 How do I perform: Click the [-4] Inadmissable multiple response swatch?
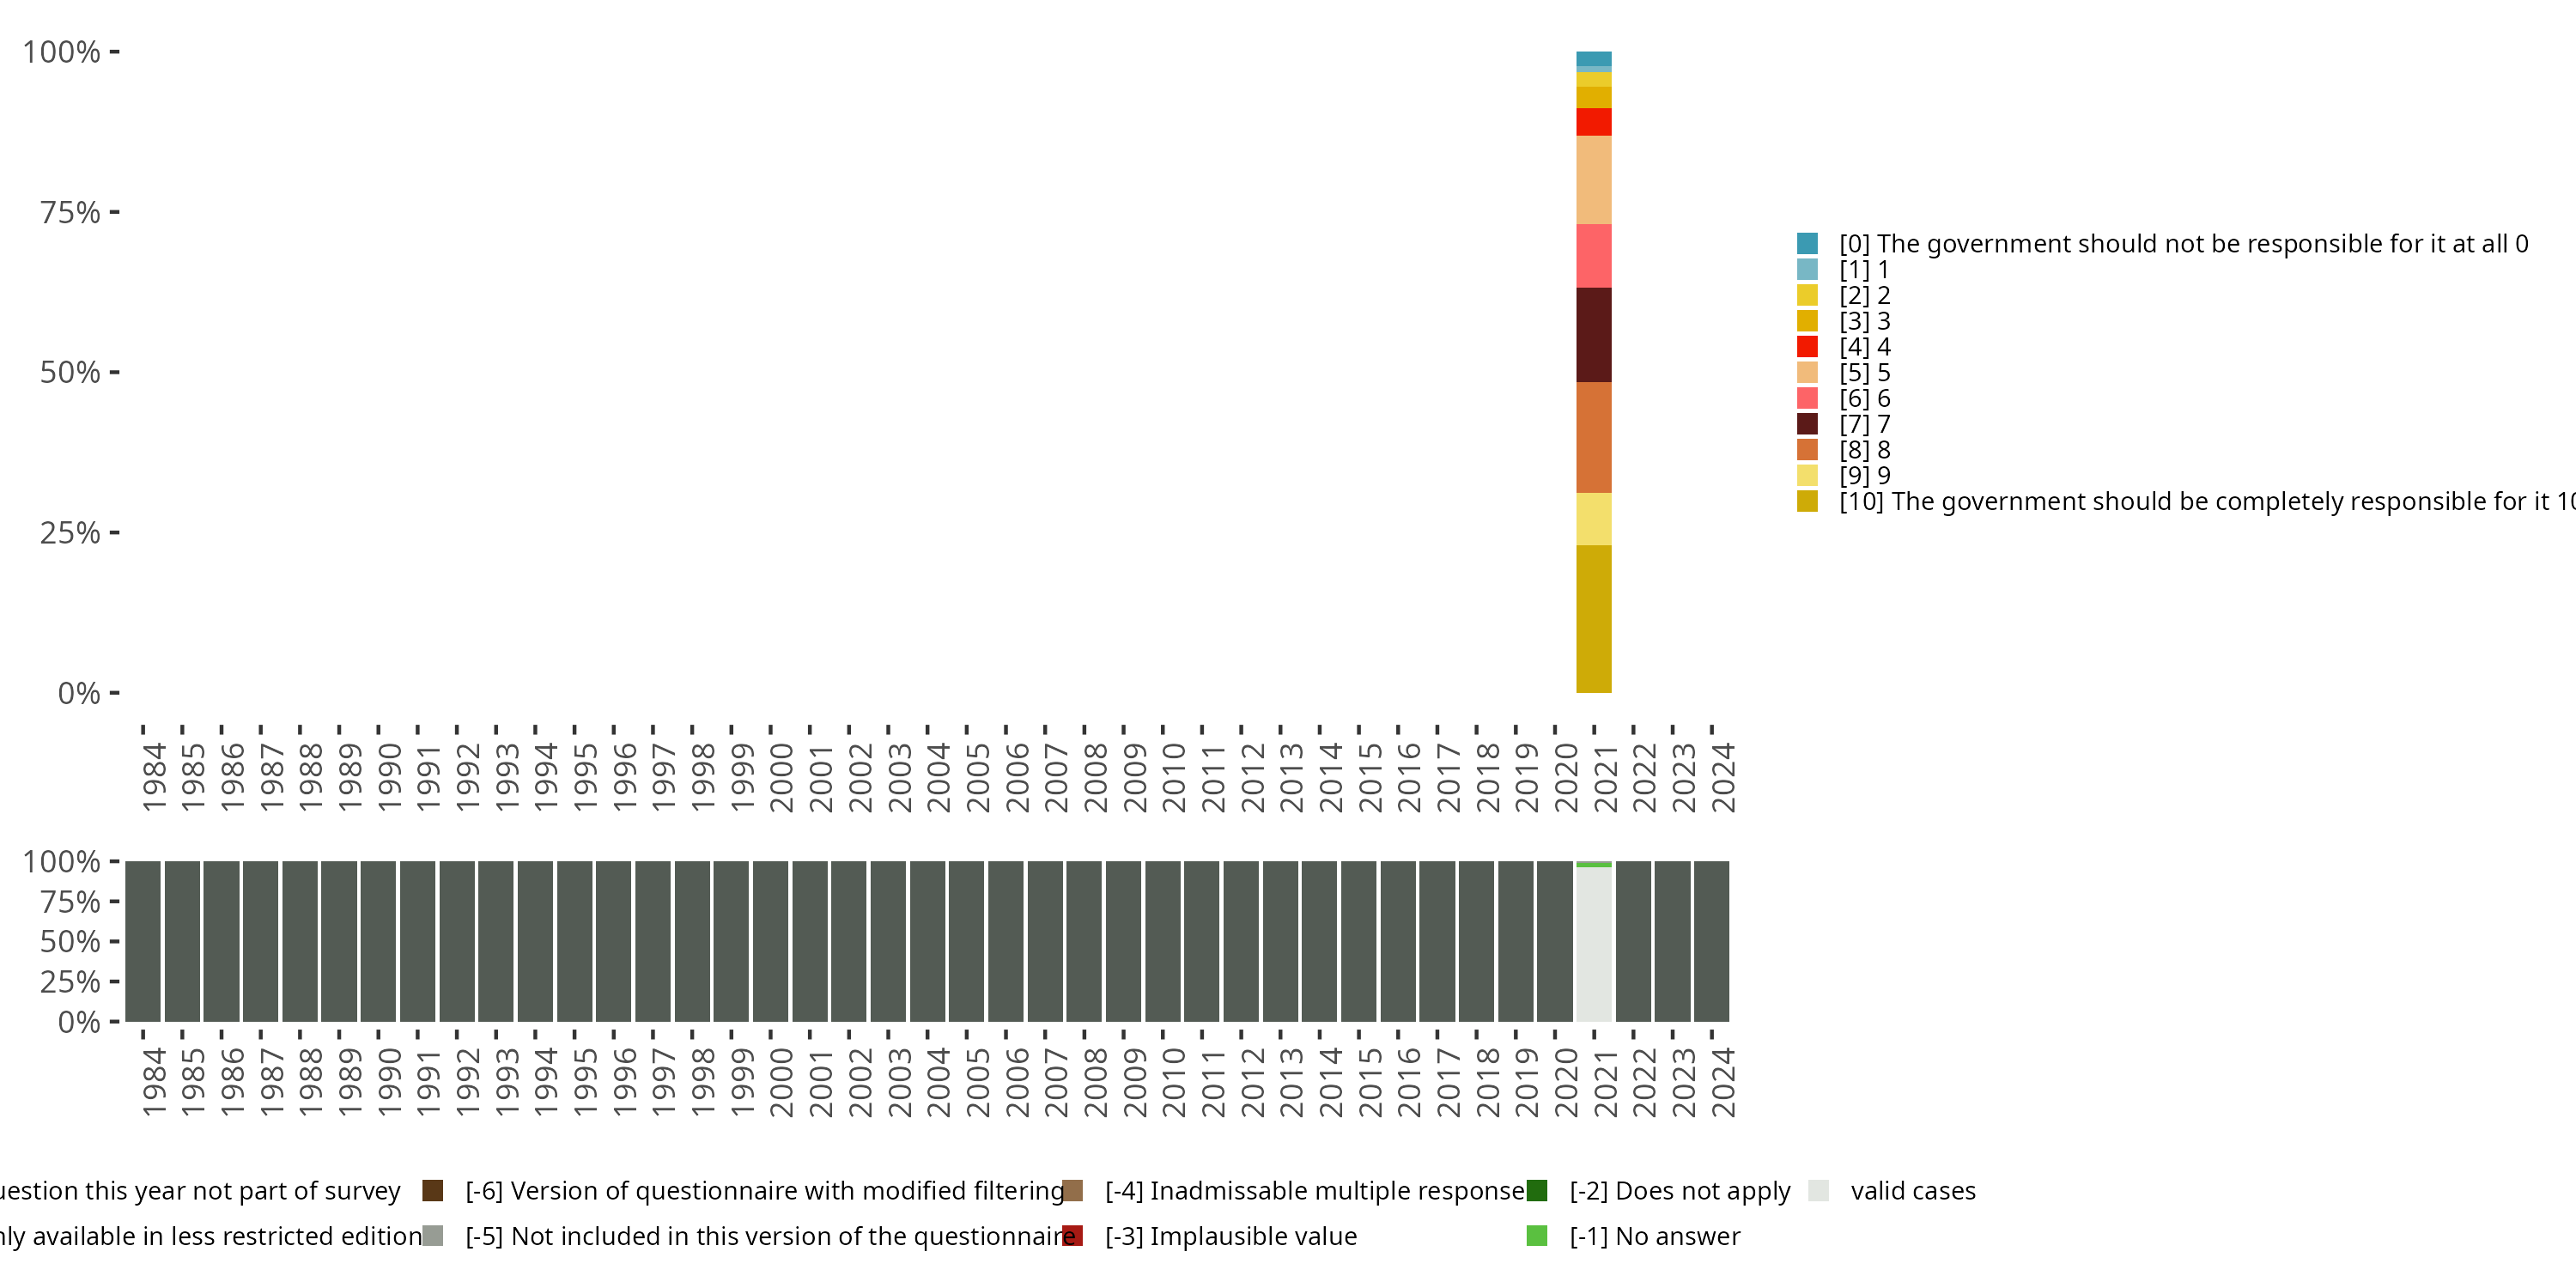1073,1190
